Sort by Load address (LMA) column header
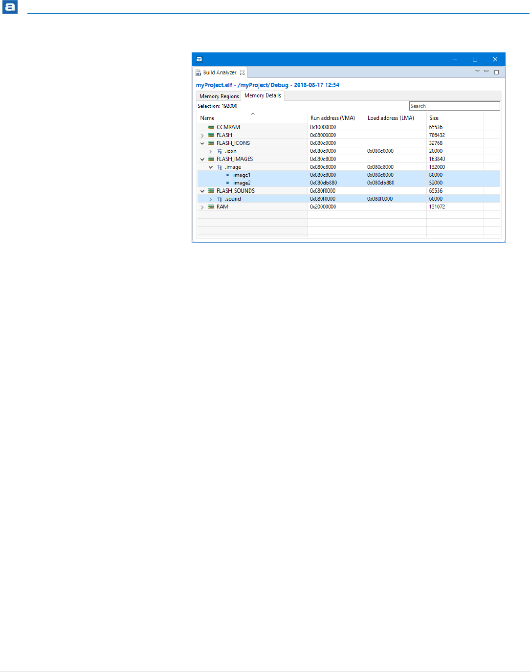The image size is (531, 672). pyautogui.click(x=396, y=118)
